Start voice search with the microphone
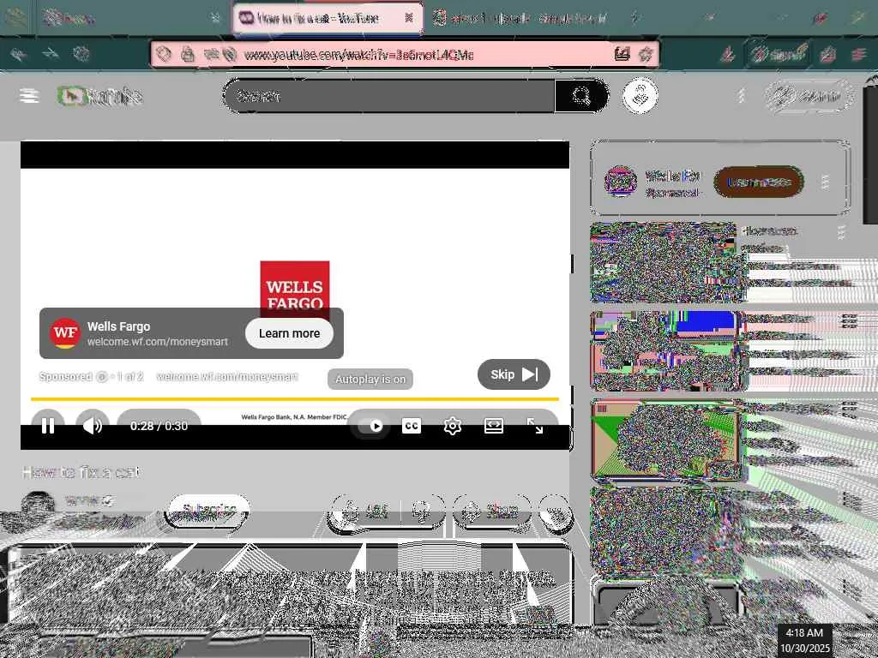This screenshot has width=878, height=658. tap(640, 96)
